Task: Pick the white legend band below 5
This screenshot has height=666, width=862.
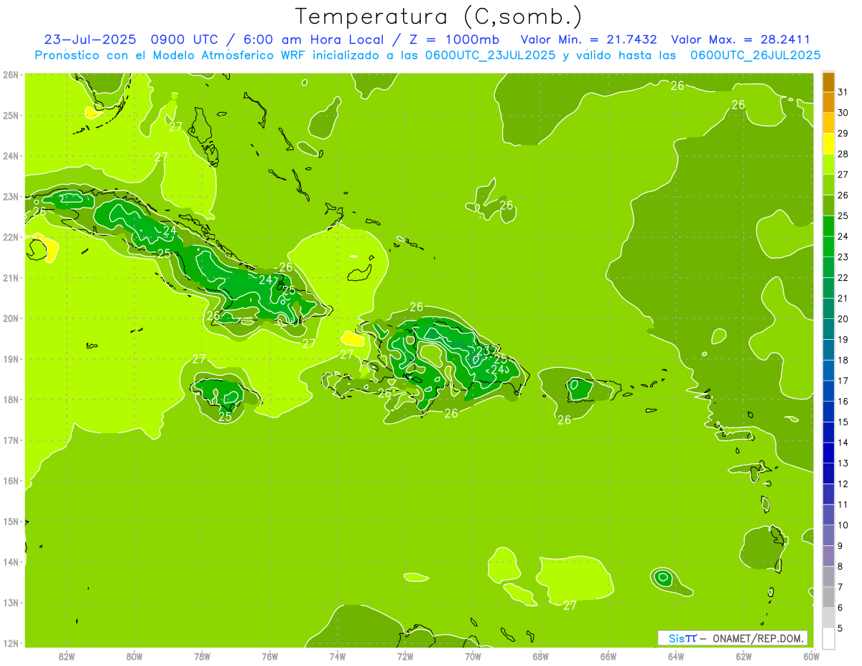Action: click(x=828, y=638)
